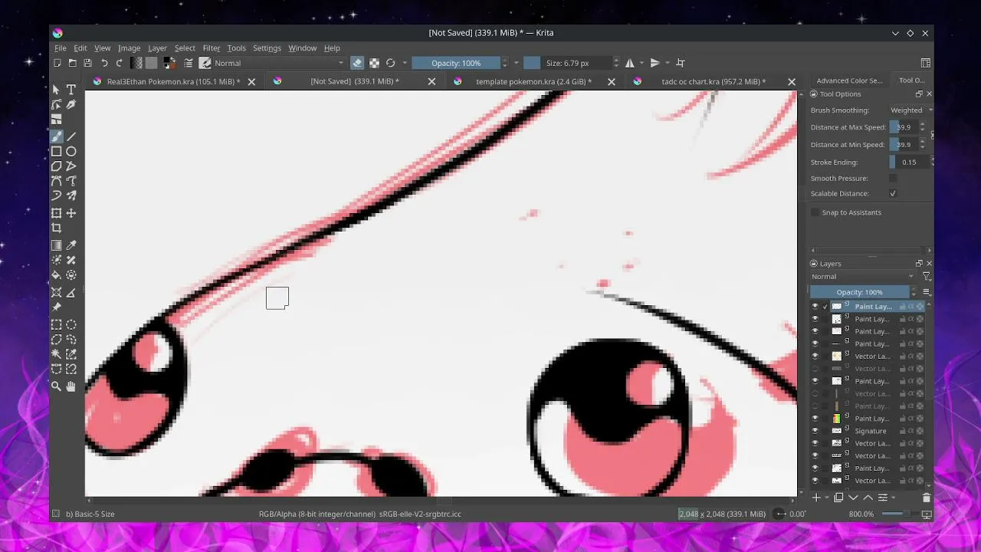Select the Crop tool
Viewport: 981px width, 552px height.
[57, 228]
